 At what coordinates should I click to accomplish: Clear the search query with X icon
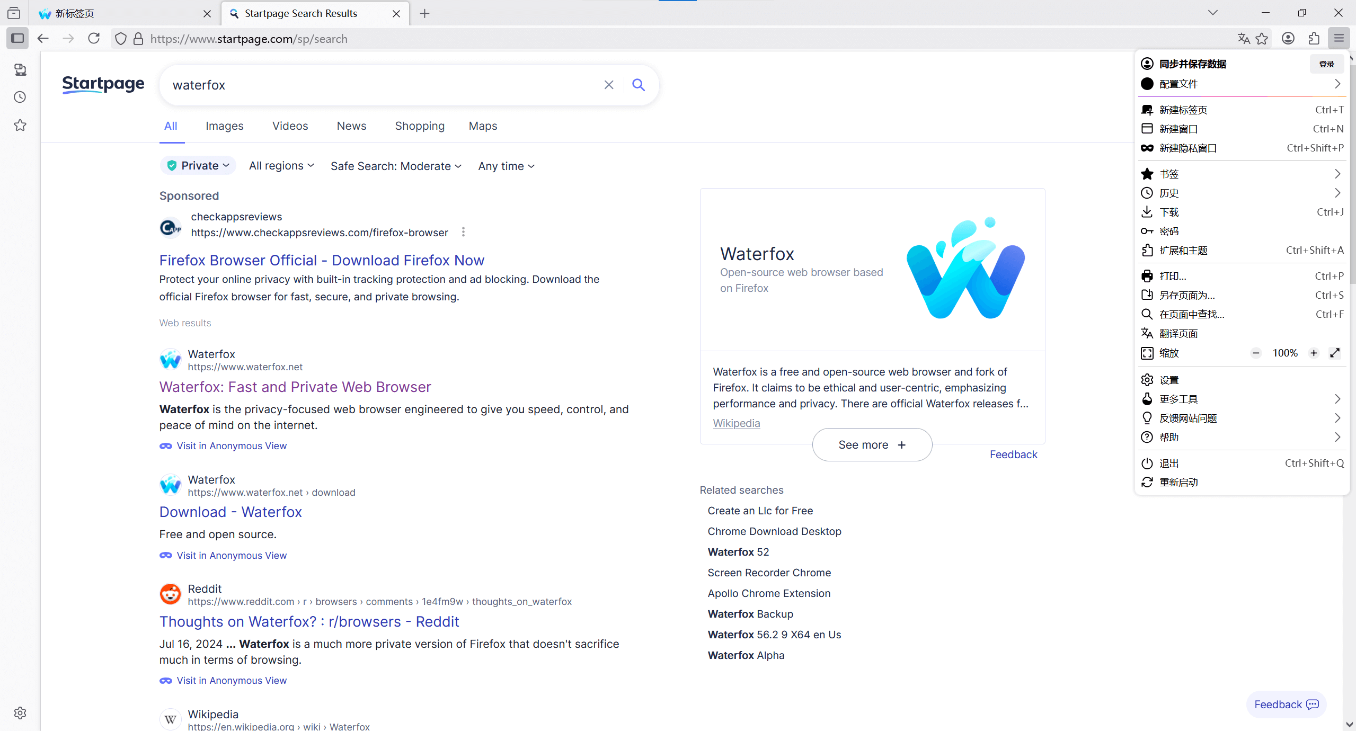click(609, 85)
